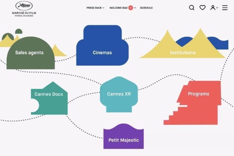Select the red Programs staircase shape
Screen dimensions: 234x156
[x=198, y=103]
